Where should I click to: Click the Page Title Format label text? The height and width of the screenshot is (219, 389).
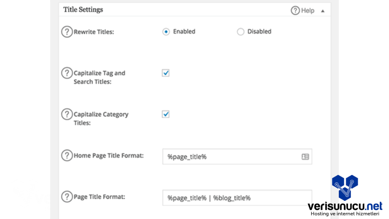100,197
